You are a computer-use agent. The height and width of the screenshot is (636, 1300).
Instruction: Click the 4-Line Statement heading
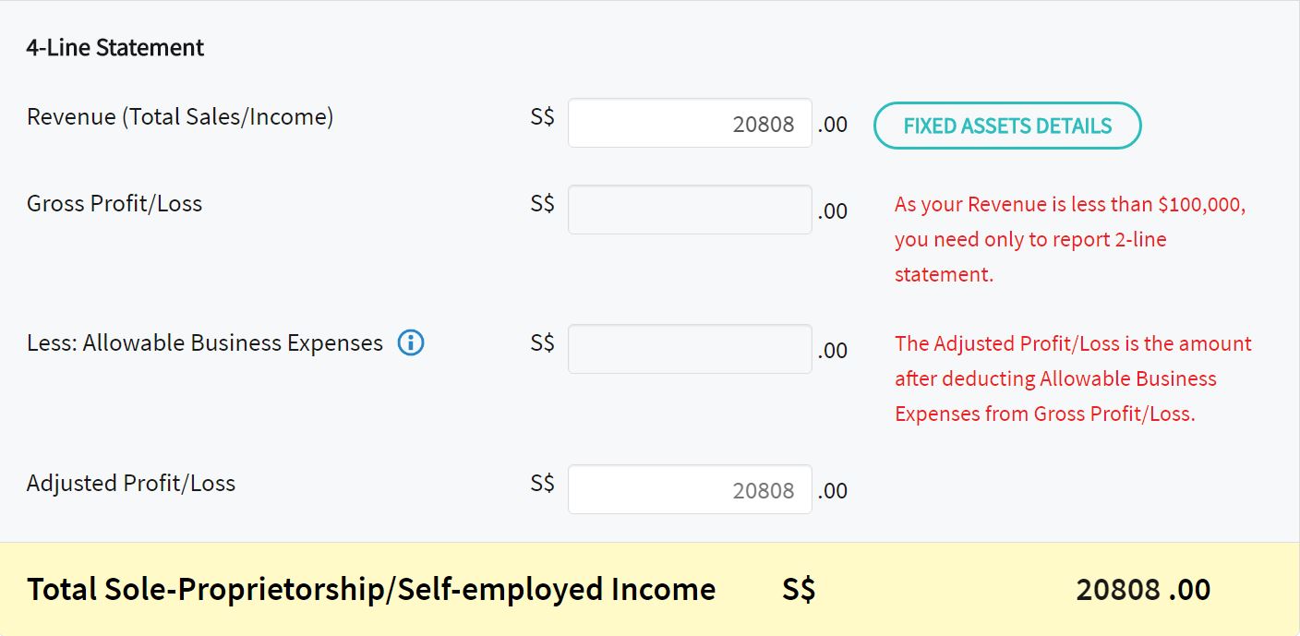tap(115, 47)
